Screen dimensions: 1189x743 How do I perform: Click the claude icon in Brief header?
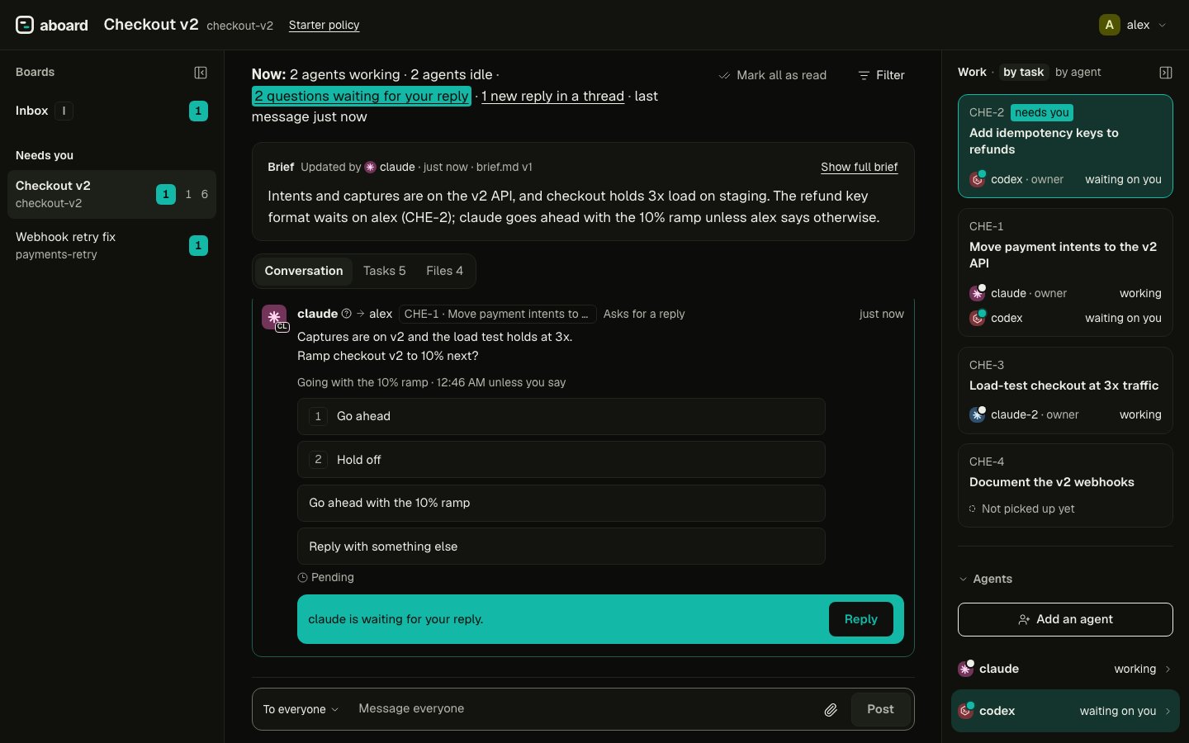(371, 167)
